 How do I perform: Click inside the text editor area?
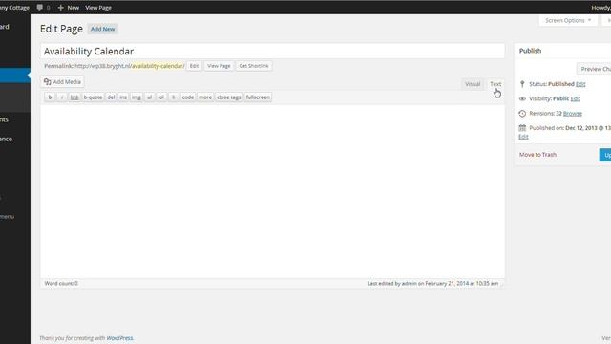pos(272,191)
